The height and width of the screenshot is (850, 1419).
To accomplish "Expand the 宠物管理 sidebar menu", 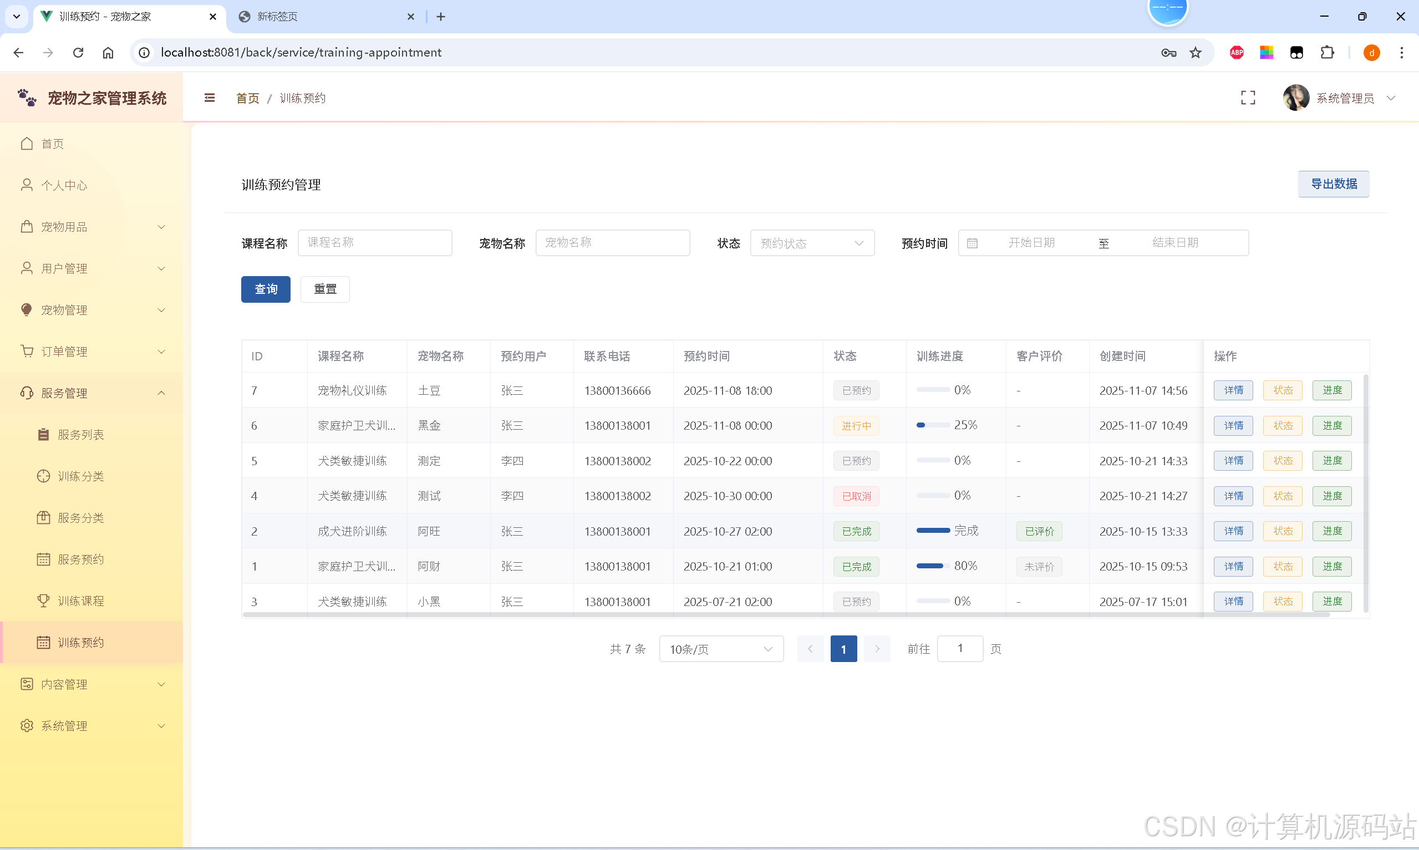I will (x=91, y=310).
